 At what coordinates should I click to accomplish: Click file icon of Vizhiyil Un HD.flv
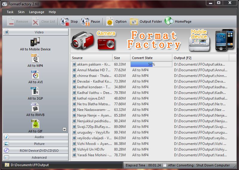point(74,149)
